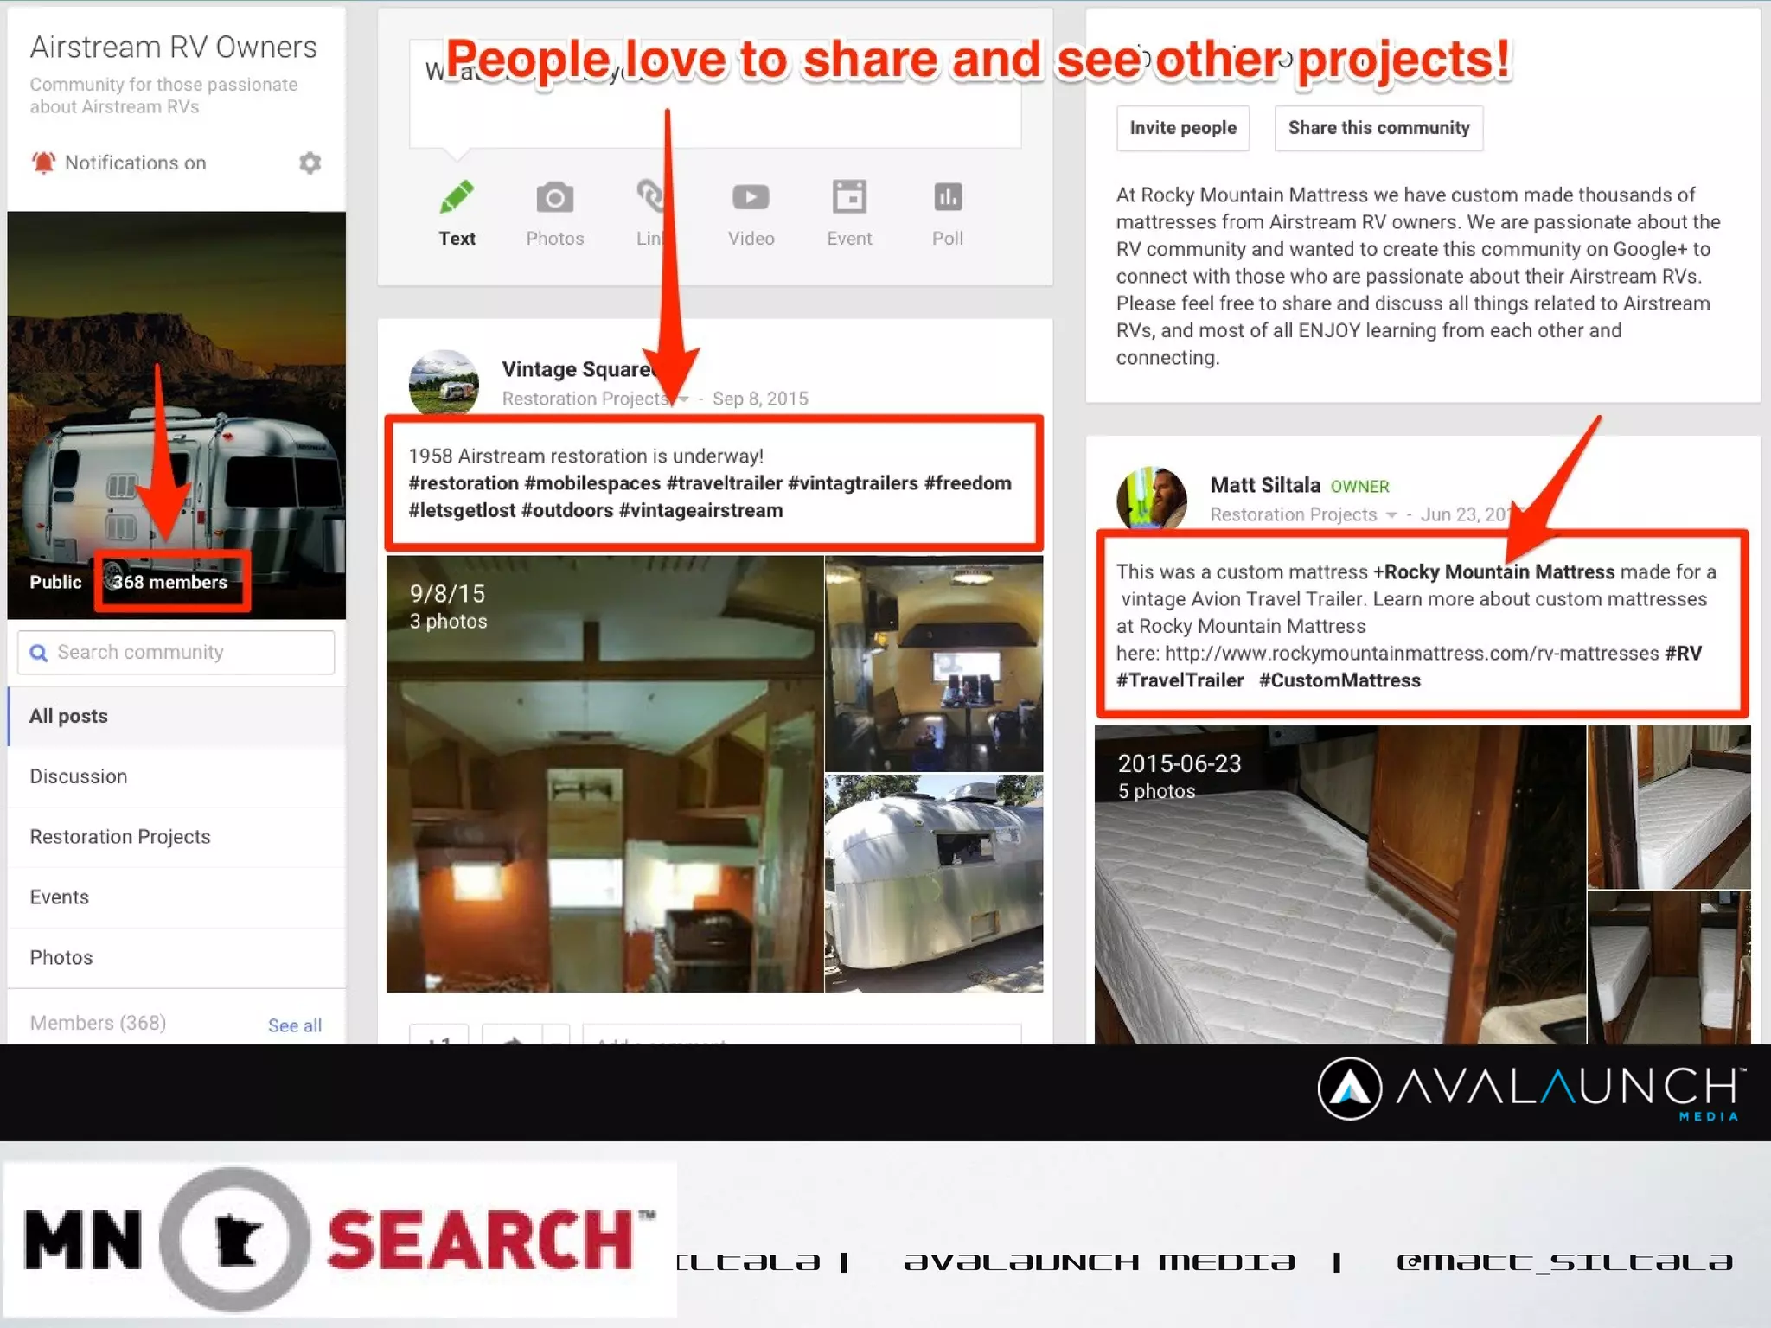The height and width of the screenshot is (1328, 1771).
Task: Click the Vintage Square author name
Action: 578,369
